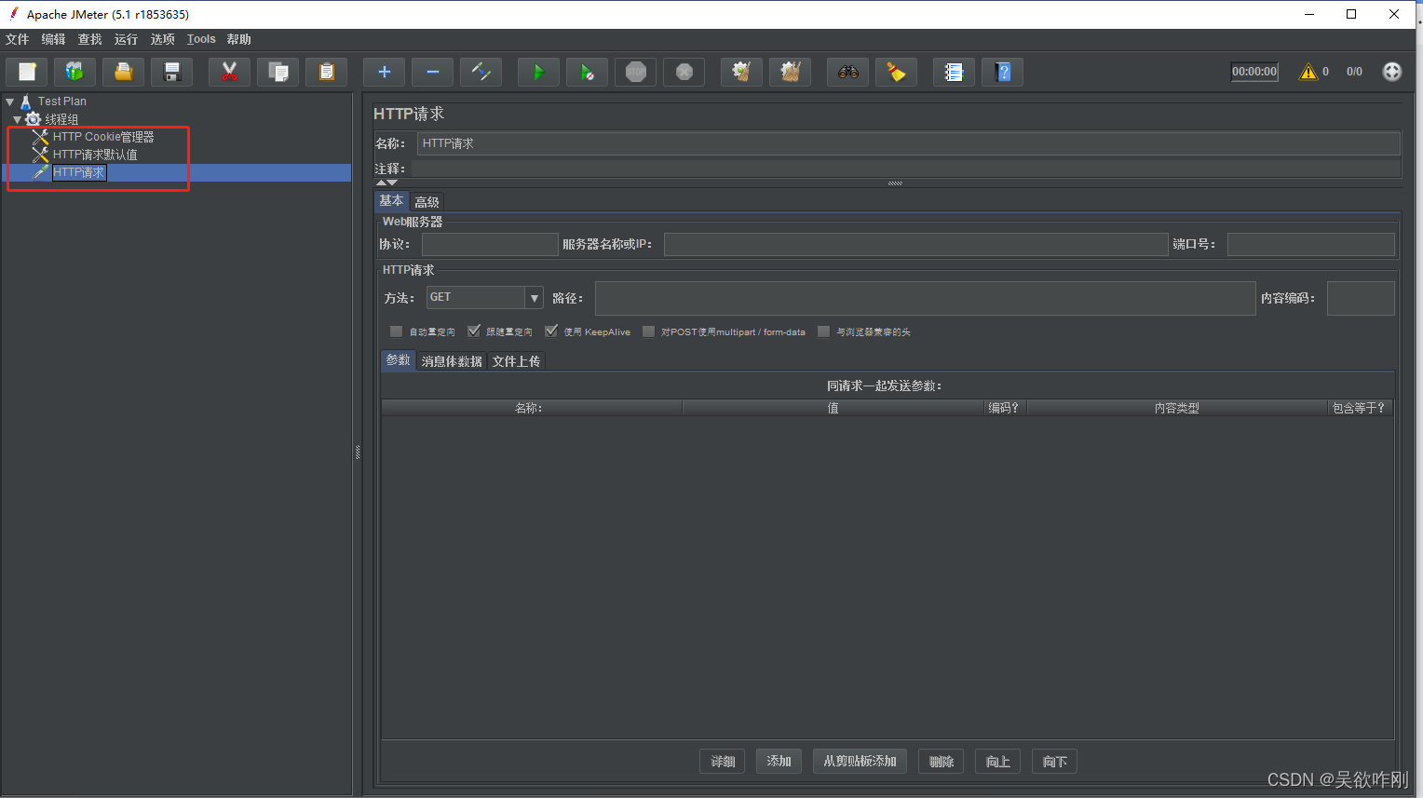The height and width of the screenshot is (798, 1423).
Task: Click the 向上 button
Action: pyautogui.click(x=998, y=762)
